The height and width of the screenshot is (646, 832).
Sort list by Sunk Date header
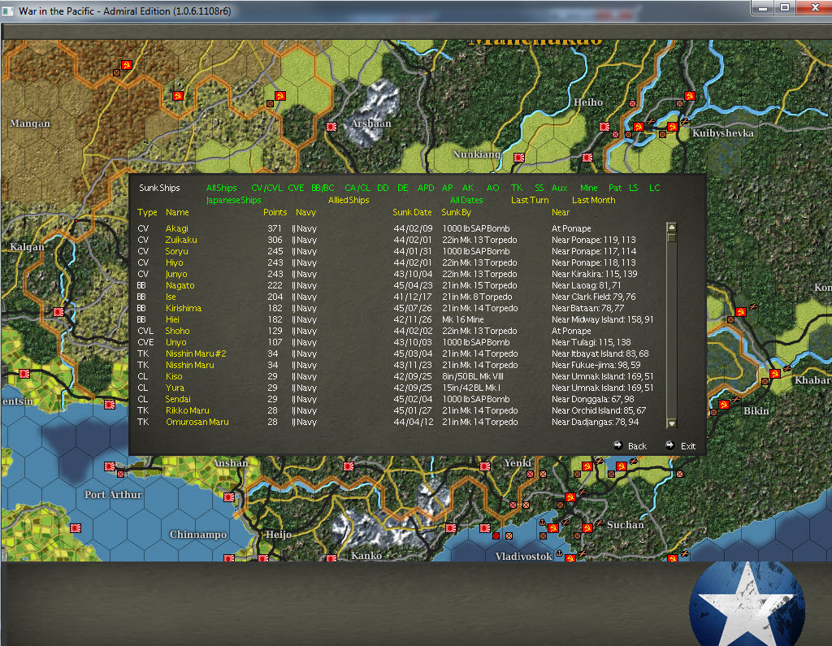point(412,212)
